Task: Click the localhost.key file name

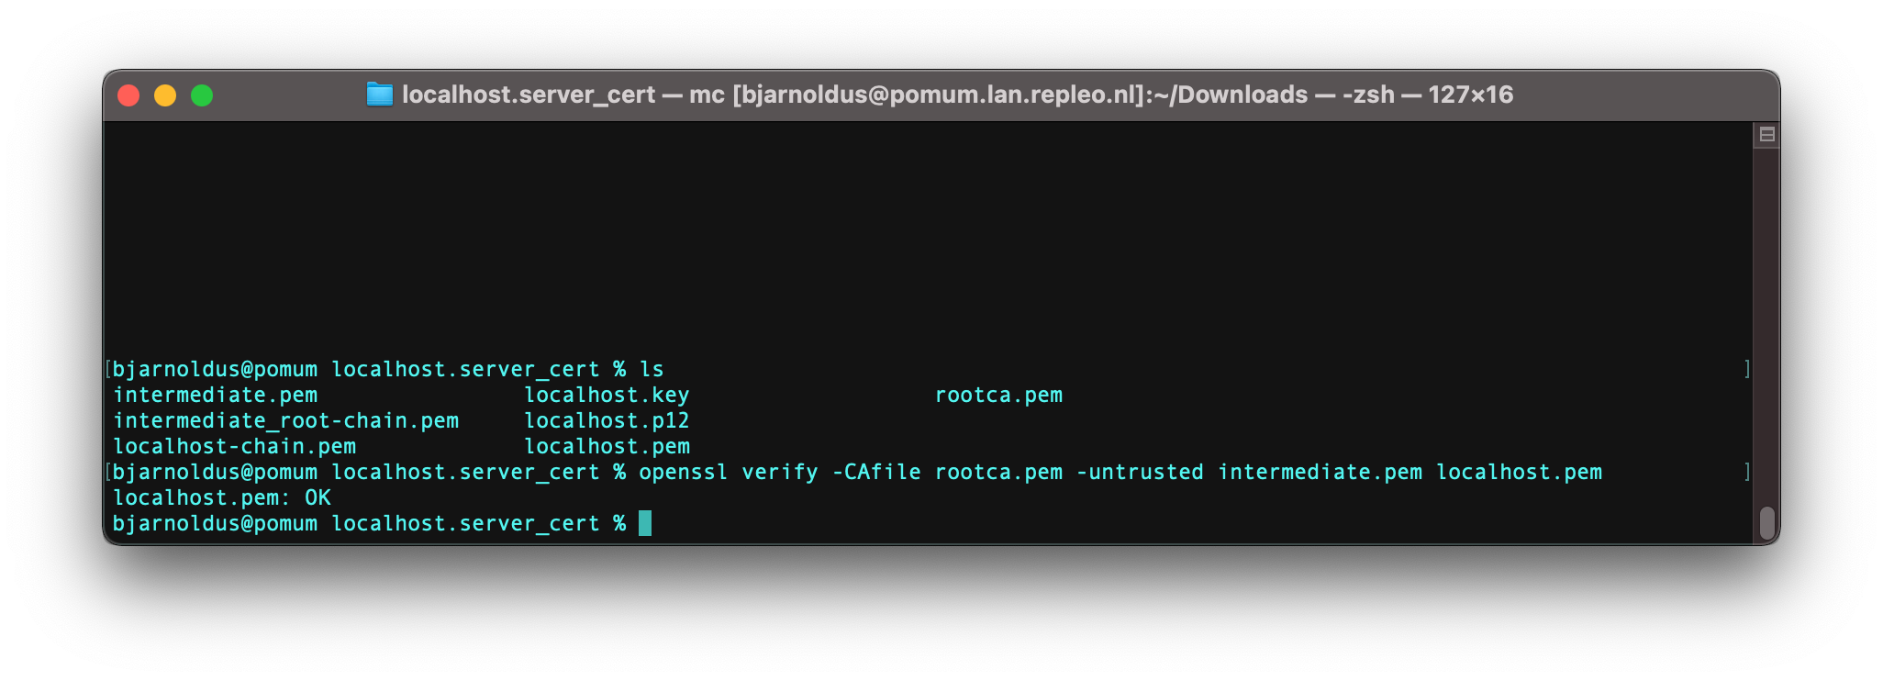Action: 607,395
